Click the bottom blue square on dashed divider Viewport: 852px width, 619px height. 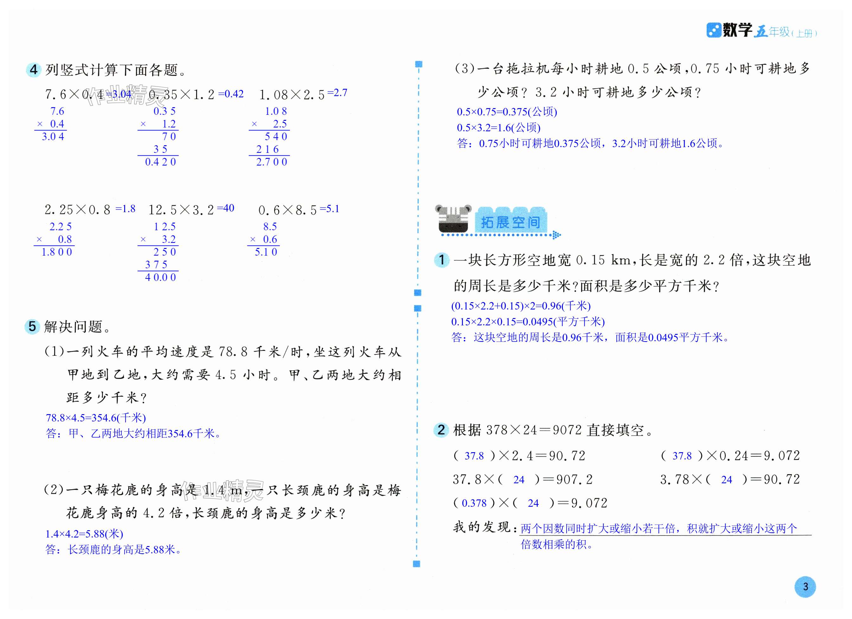tap(416, 564)
